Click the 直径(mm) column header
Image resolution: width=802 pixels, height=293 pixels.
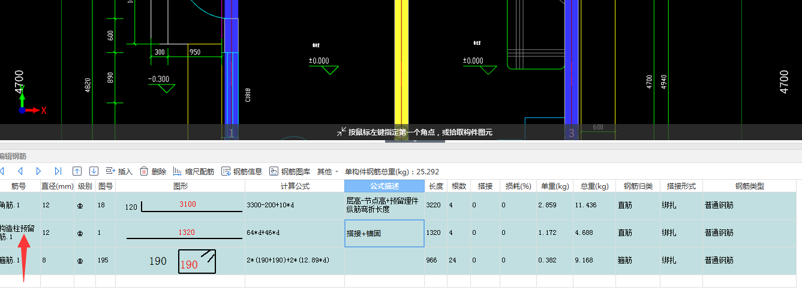58,186
